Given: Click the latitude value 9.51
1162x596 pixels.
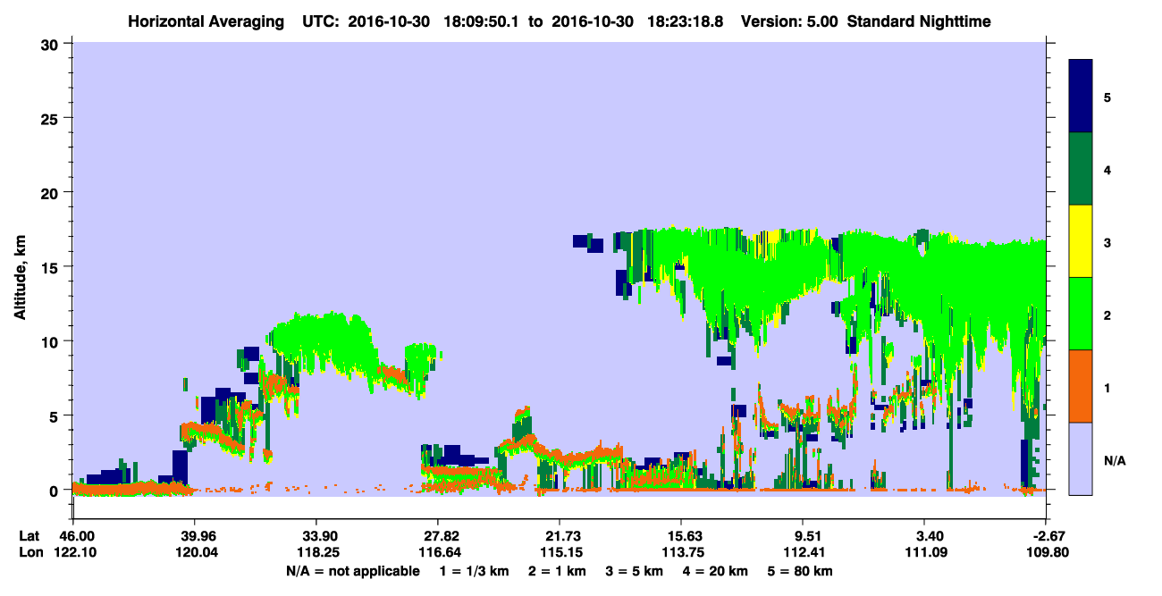Looking at the screenshot, I should pyautogui.click(x=805, y=536).
